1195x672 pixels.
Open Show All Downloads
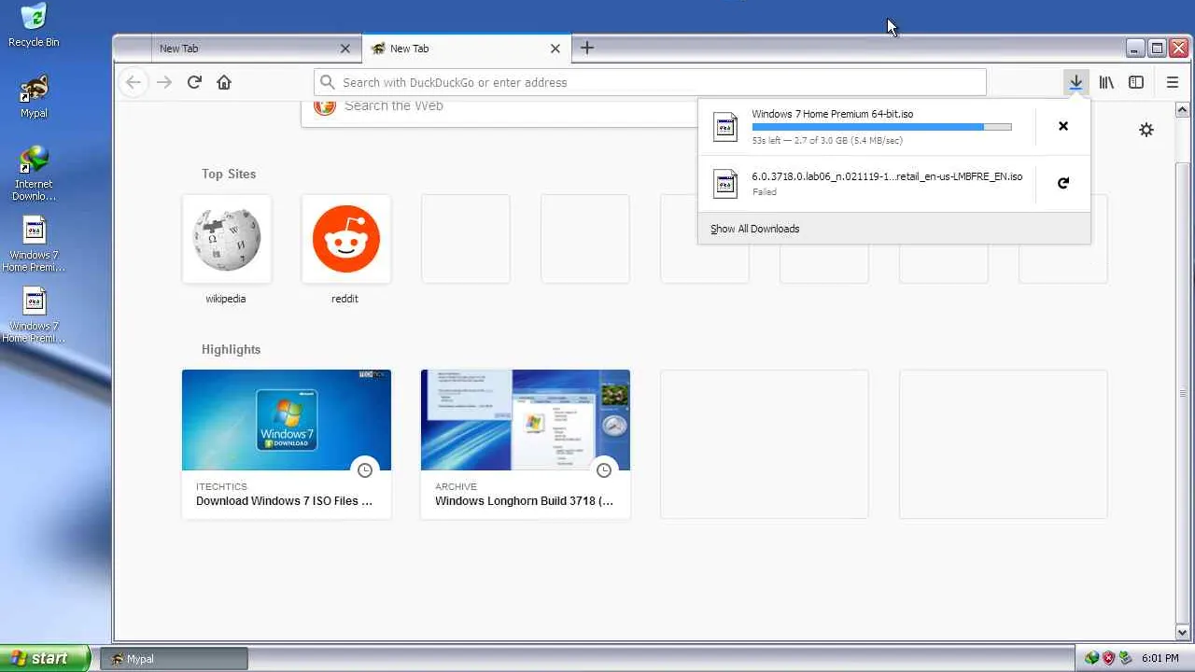[754, 229]
